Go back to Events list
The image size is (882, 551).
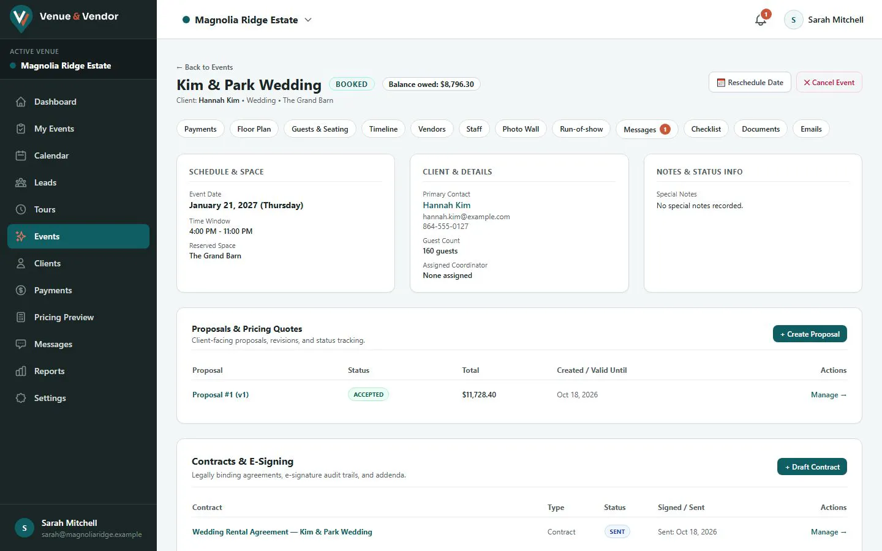pyautogui.click(x=205, y=67)
